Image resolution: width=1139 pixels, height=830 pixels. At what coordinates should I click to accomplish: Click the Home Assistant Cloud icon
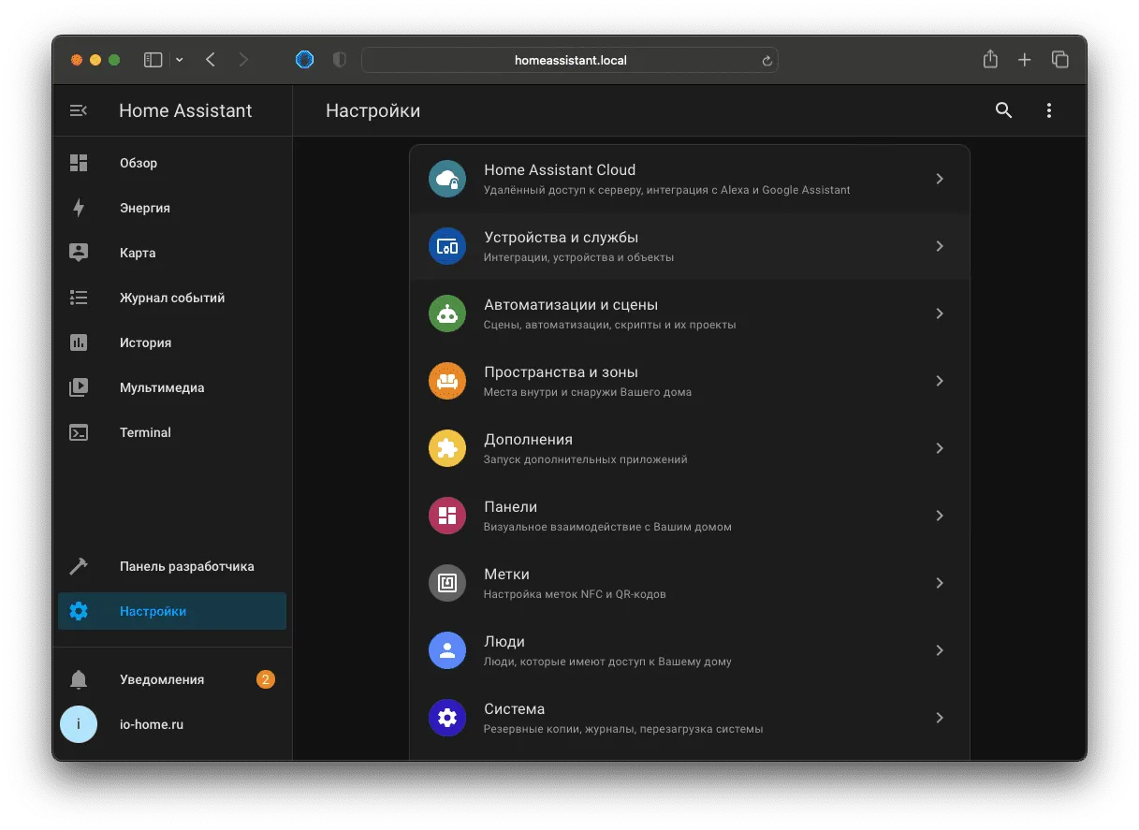coord(447,179)
